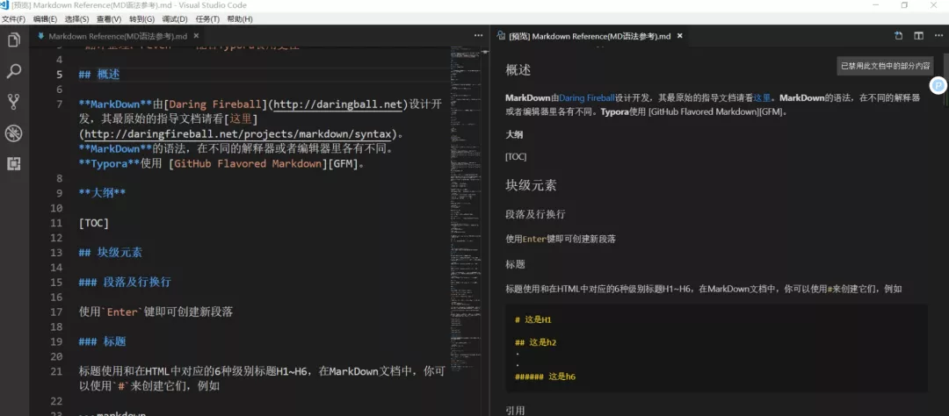The width and height of the screenshot is (949, 416).
Task: Click the [TOC] text in the preview
Action: pyautogui.click(x=516, y=156)
